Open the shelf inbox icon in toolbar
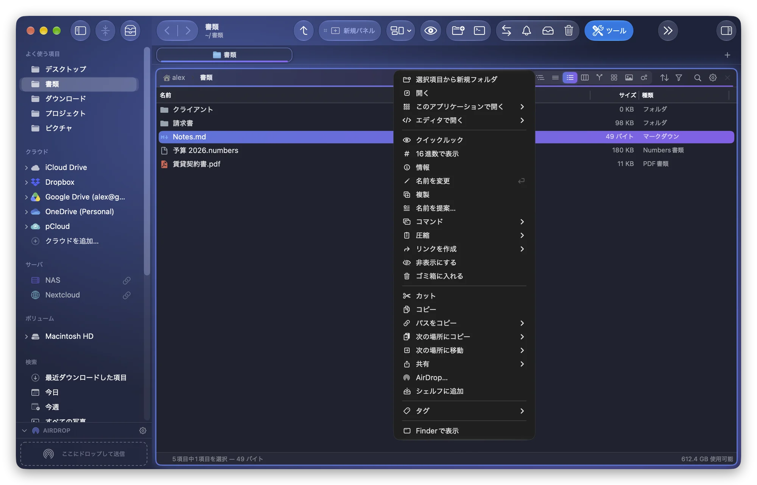 [130, 30]
